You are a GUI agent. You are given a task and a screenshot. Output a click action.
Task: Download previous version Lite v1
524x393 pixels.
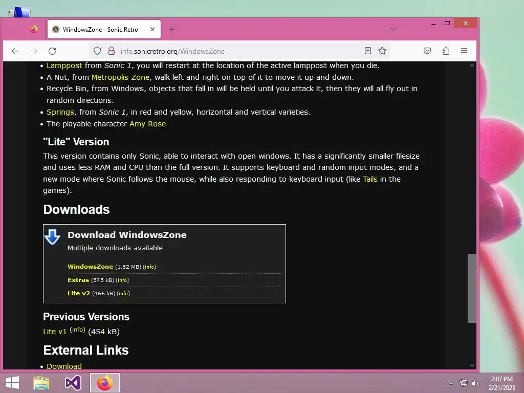(55, 332)
